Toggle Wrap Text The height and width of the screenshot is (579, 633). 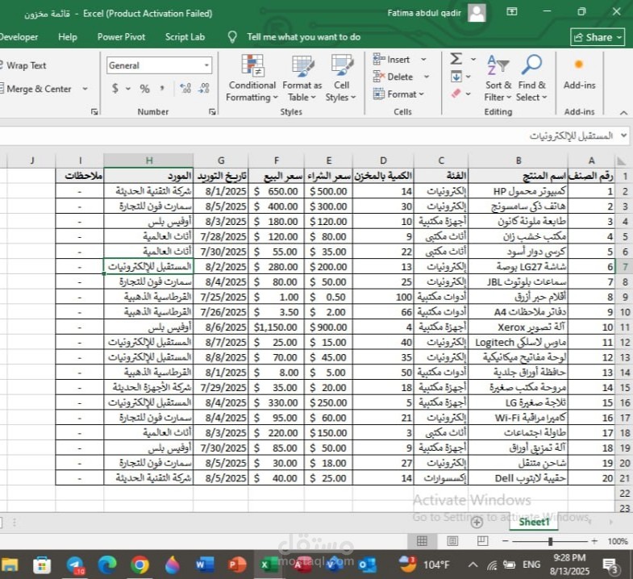click(x=23, y=65)
